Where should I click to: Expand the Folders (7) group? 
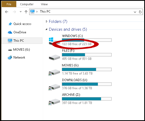(47, 22)
